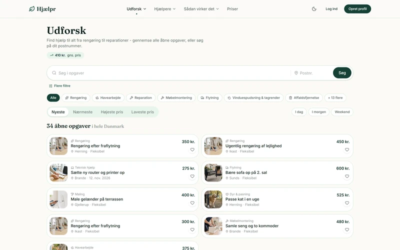Sort by Nærmeste
Image resolution: width=400 pixels, height=250 pixels.
(82, 112)
